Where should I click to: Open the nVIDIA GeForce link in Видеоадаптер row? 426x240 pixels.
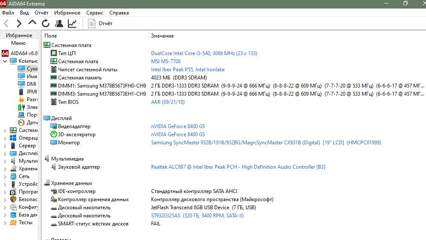pyautogui.click(x=178, y=126)
